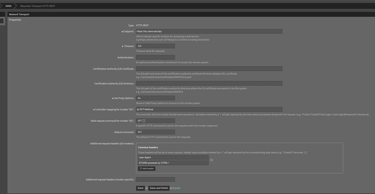
Task: Open the Authentication dropdown
Action: pos(155,58)
